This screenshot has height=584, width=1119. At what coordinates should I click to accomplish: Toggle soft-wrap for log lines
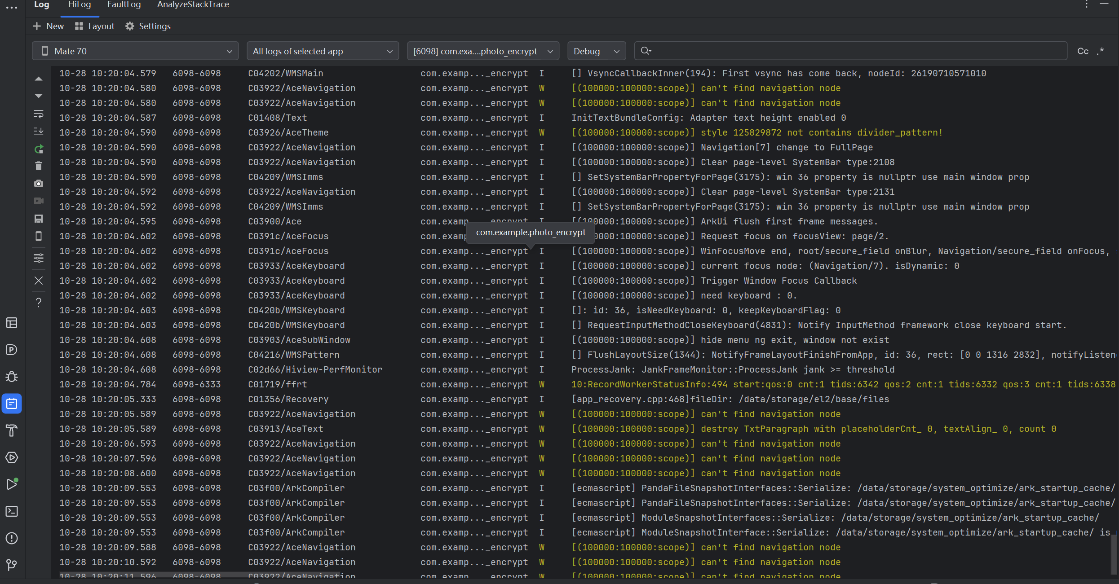(39, 114)
